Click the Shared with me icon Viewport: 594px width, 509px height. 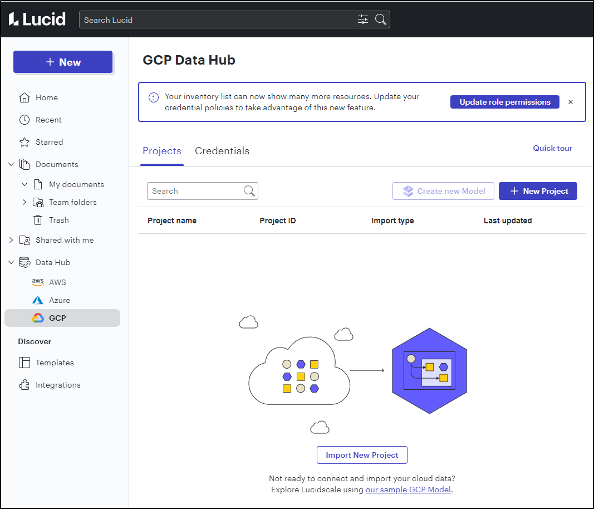click(x=24, y=240)
